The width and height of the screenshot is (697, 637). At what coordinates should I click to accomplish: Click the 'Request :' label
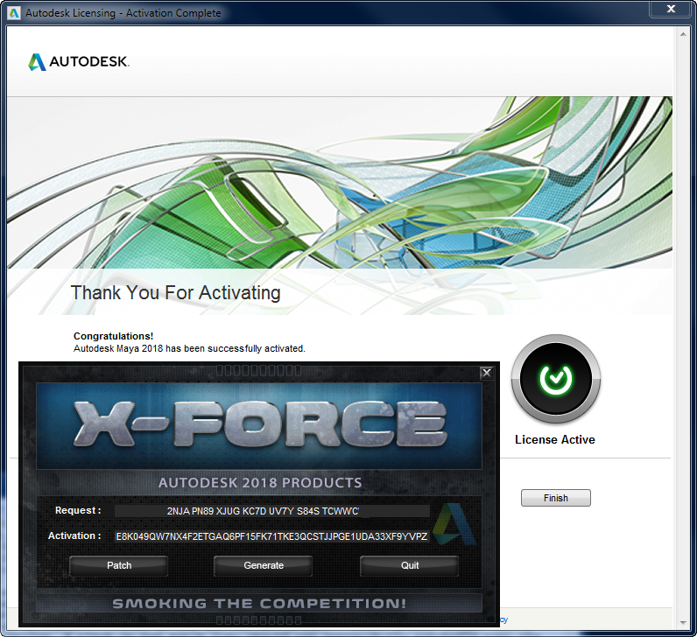coord(78,510)
